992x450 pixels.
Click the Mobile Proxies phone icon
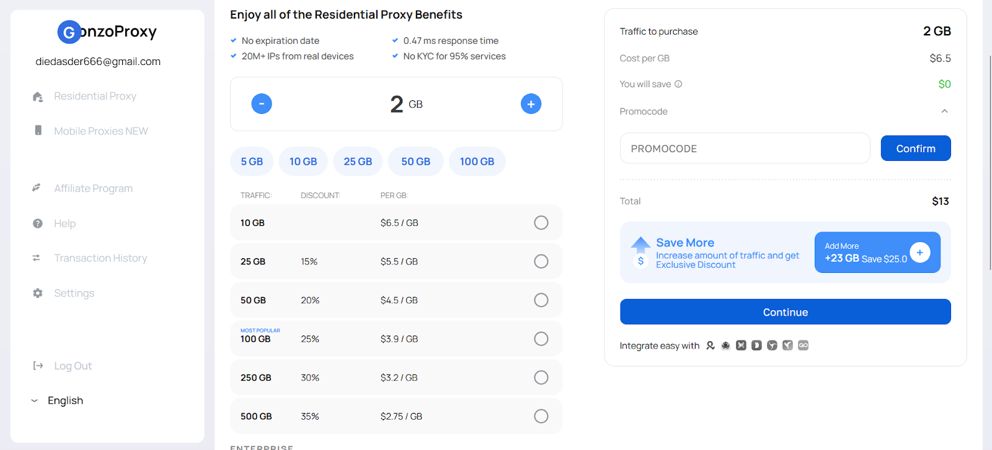click(38, 131)
